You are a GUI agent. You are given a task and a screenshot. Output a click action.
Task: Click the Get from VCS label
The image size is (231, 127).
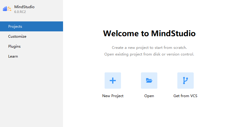[185, 96]
